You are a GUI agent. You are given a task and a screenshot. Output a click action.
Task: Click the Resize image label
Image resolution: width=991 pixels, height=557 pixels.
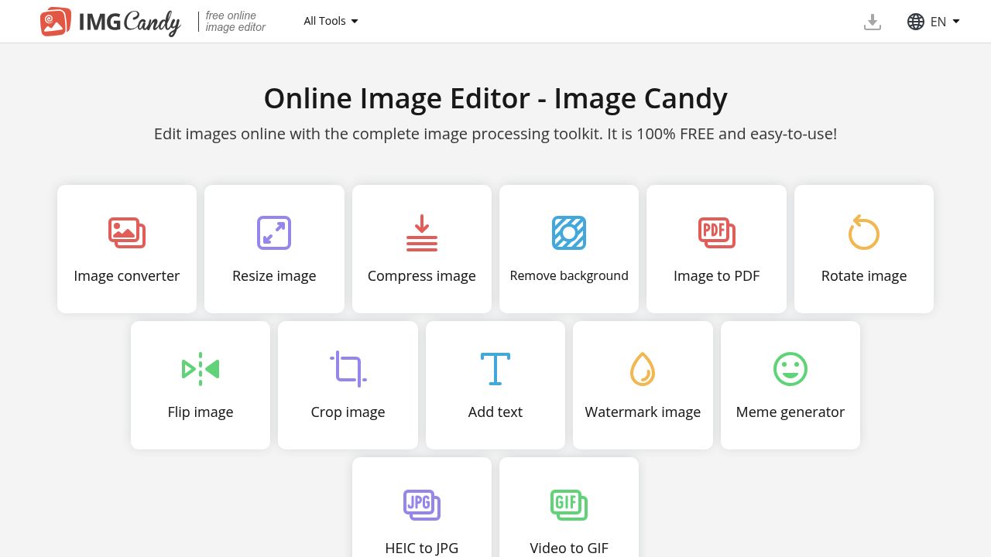274,276
